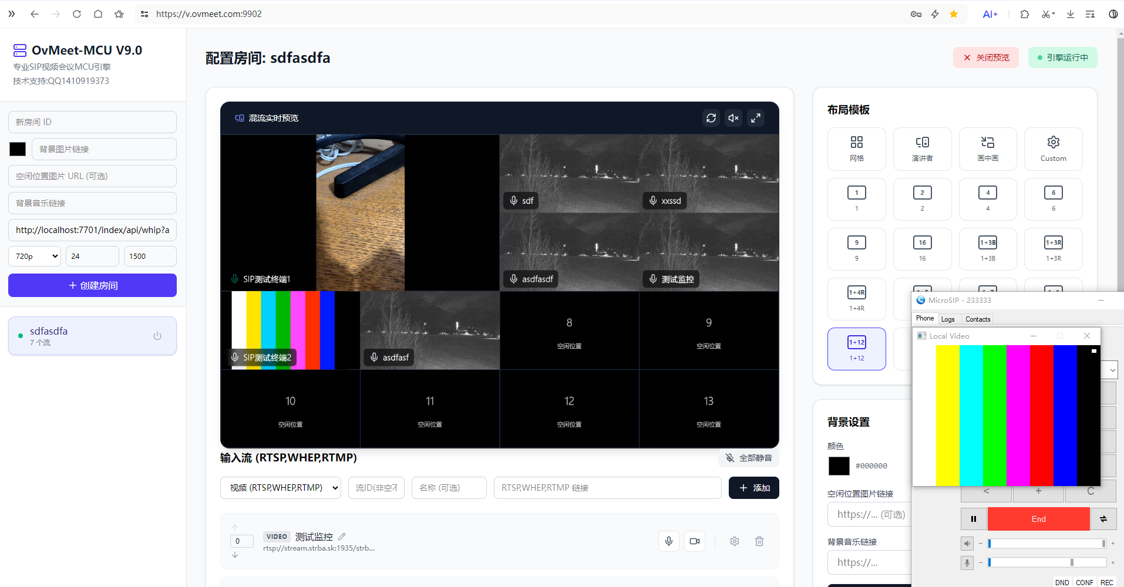Toggle camera for 测试监控 stream

695,541
